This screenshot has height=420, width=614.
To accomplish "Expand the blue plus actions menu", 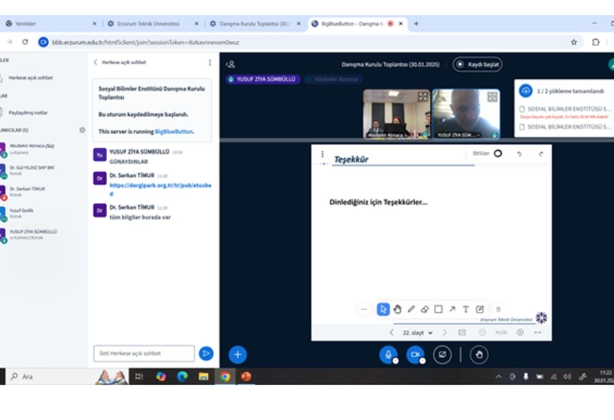I will coord(237,355).
